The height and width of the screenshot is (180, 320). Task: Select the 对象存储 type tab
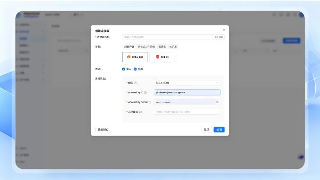[x=129, y=47]
